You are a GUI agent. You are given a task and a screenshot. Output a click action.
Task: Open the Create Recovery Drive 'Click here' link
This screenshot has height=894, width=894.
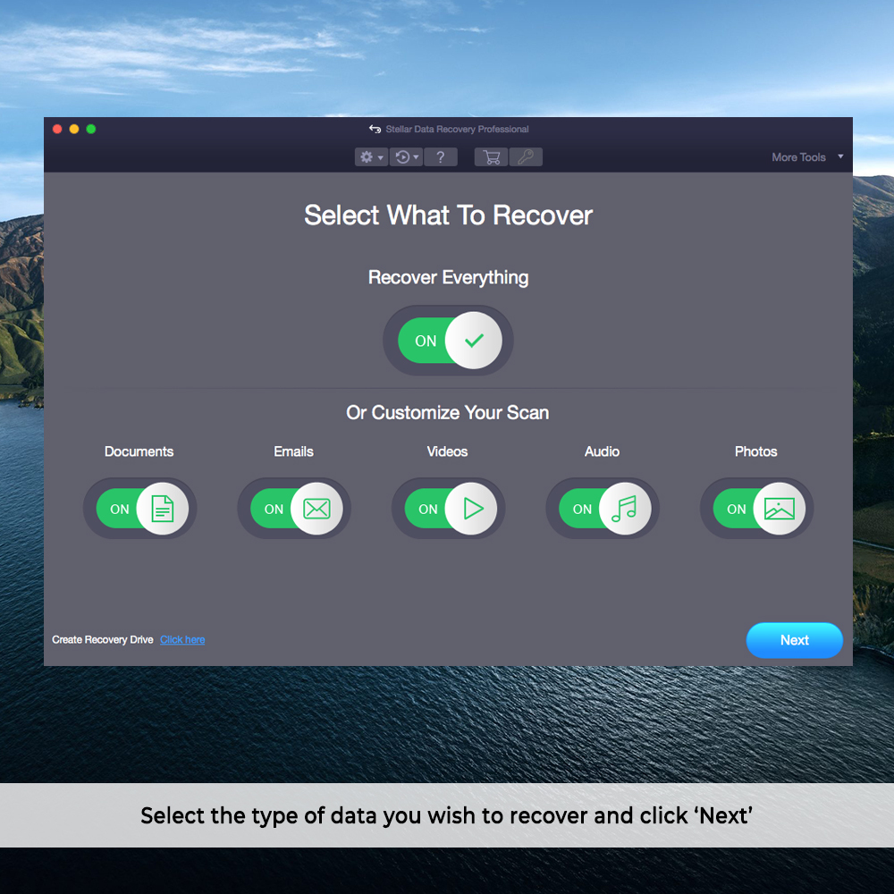click(182, 640)
